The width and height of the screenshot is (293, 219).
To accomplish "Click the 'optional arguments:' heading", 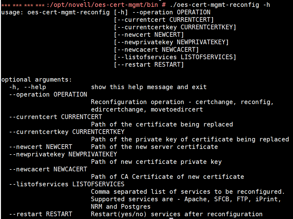I will (x=36, y=79).
